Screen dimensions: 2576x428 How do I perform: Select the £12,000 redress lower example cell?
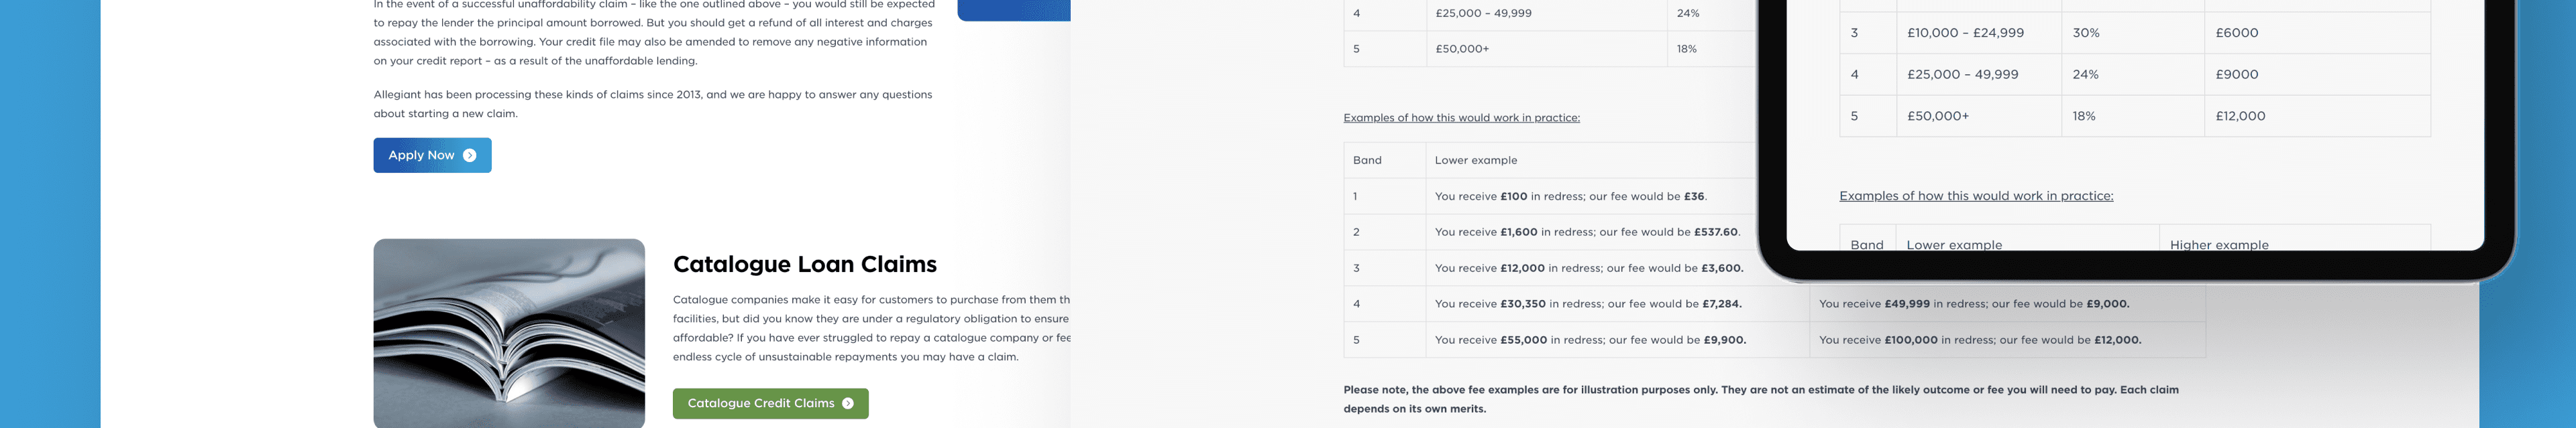click(x=1588, y=269)
